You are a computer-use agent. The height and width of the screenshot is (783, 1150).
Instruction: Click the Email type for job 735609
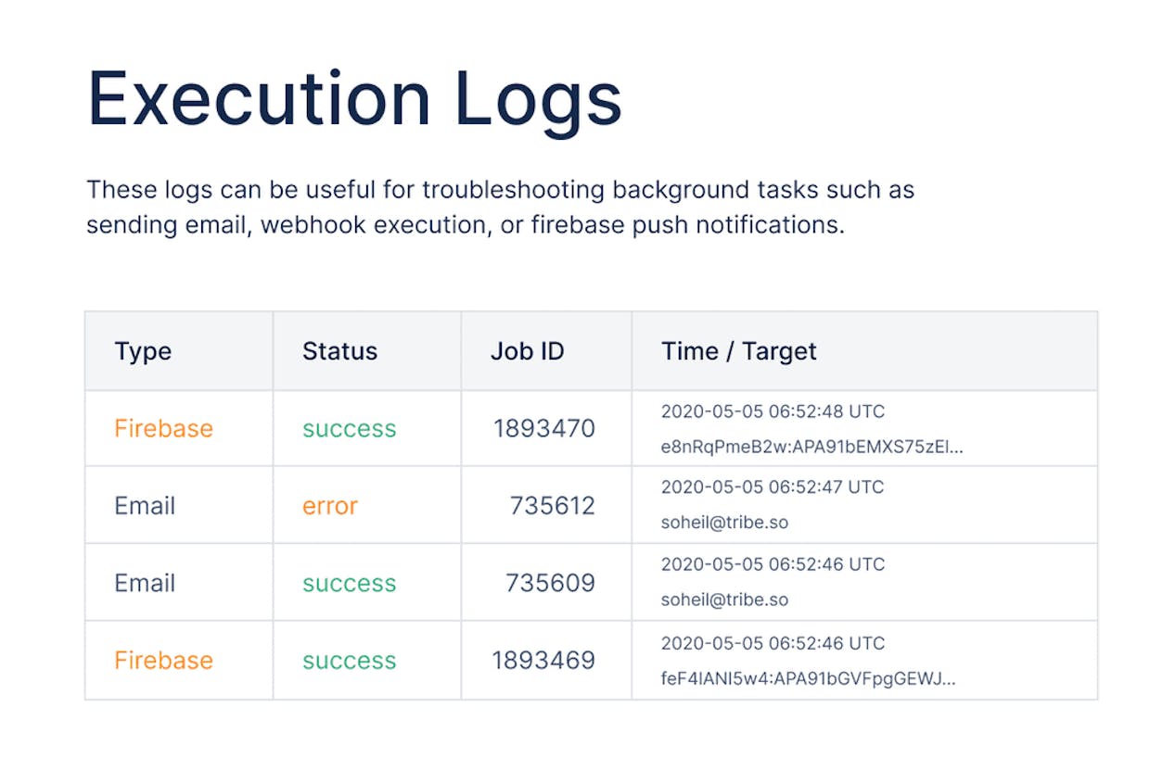coord(145,583)
